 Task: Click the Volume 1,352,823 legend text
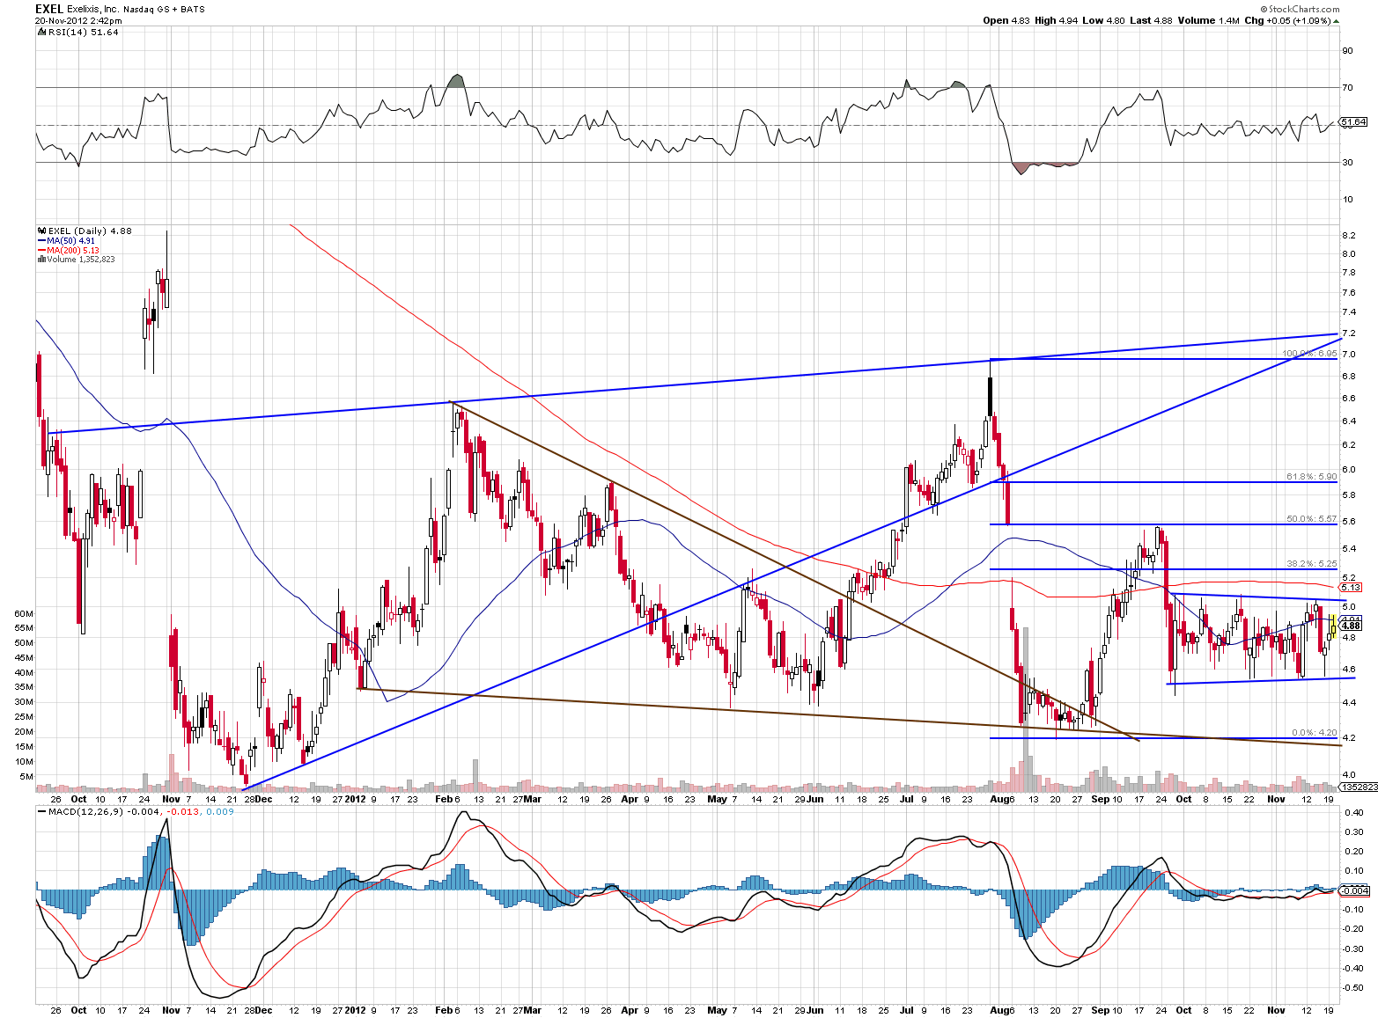click(81, 260)
